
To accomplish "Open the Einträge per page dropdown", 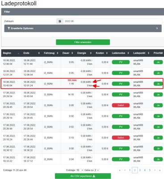I will [x=80, y=170].
